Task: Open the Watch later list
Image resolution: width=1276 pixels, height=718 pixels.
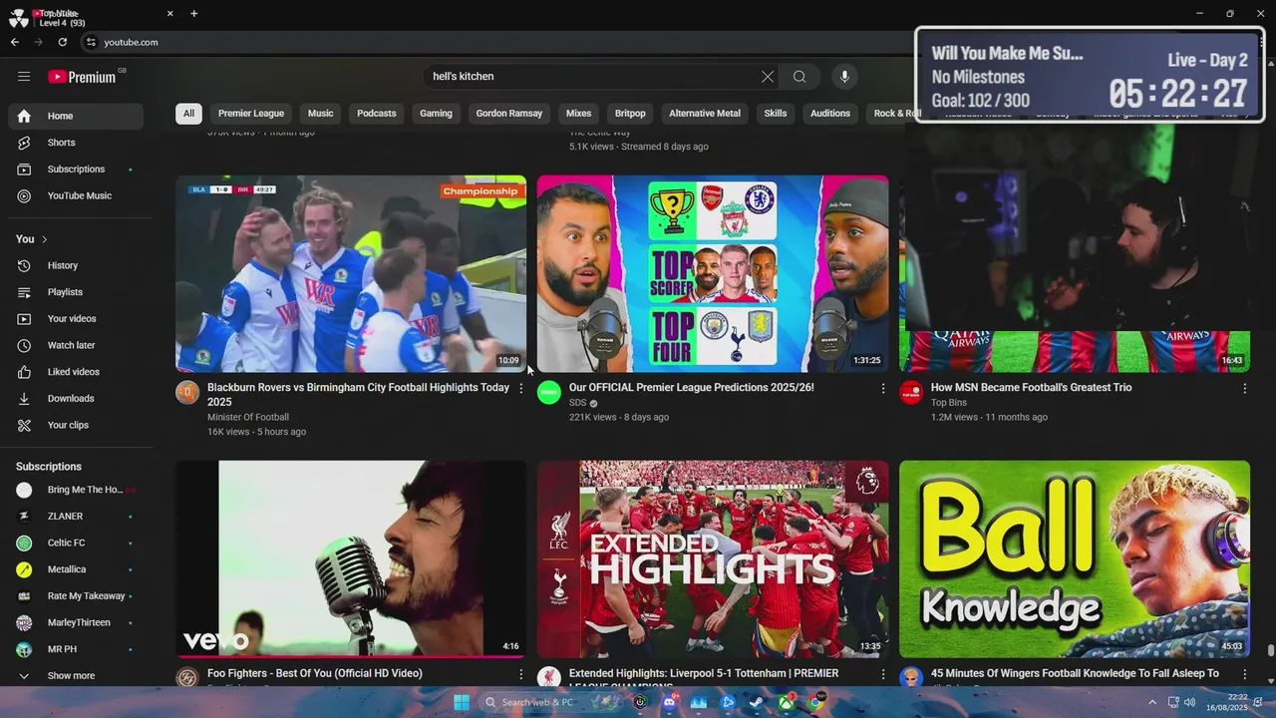Action: point(76,345)
